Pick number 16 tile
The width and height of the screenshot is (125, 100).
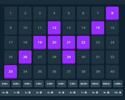[x=112, y=28]
